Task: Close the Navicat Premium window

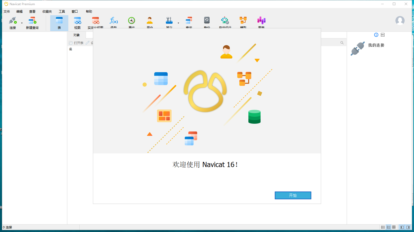Action: pos(406,4)
